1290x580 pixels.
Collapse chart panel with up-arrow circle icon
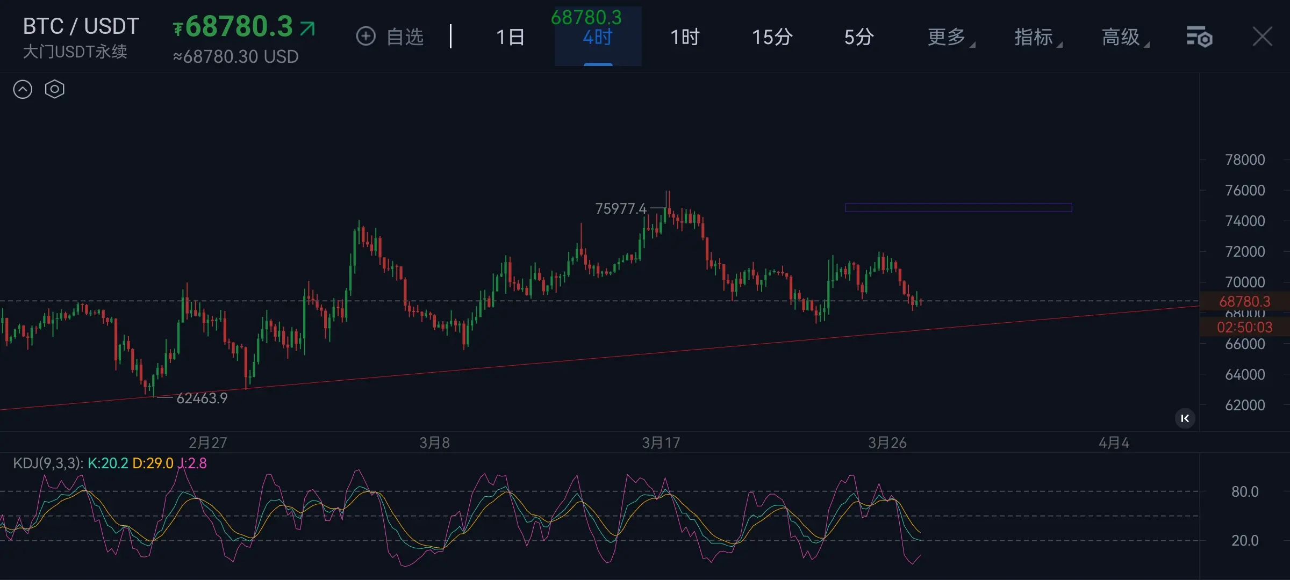pos(23,89)
